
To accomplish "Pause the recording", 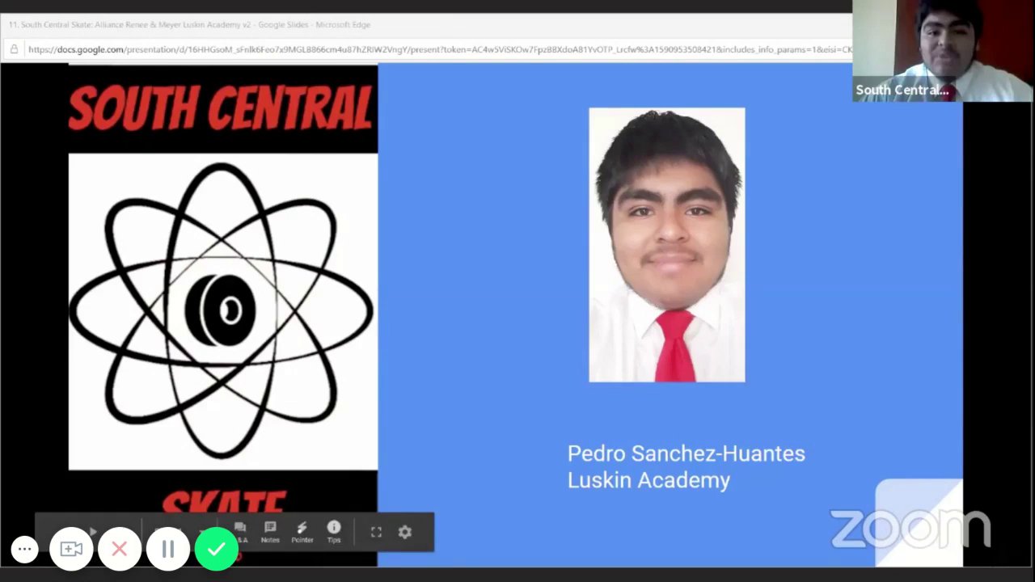I will tap(168, 550).
